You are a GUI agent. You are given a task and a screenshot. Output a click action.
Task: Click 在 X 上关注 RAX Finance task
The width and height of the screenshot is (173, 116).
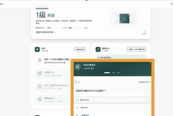click(x=53, y=87)
